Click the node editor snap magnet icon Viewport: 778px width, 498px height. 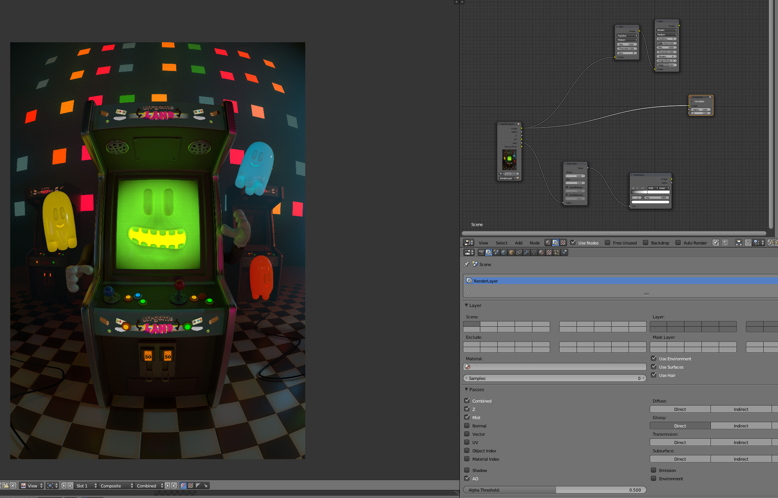[748, 243]
